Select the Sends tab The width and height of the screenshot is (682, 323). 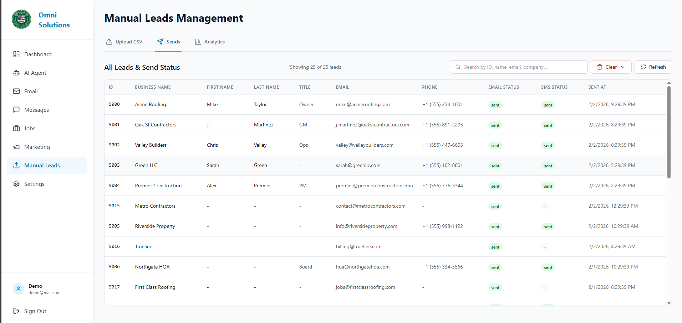[x=168, y=42]
